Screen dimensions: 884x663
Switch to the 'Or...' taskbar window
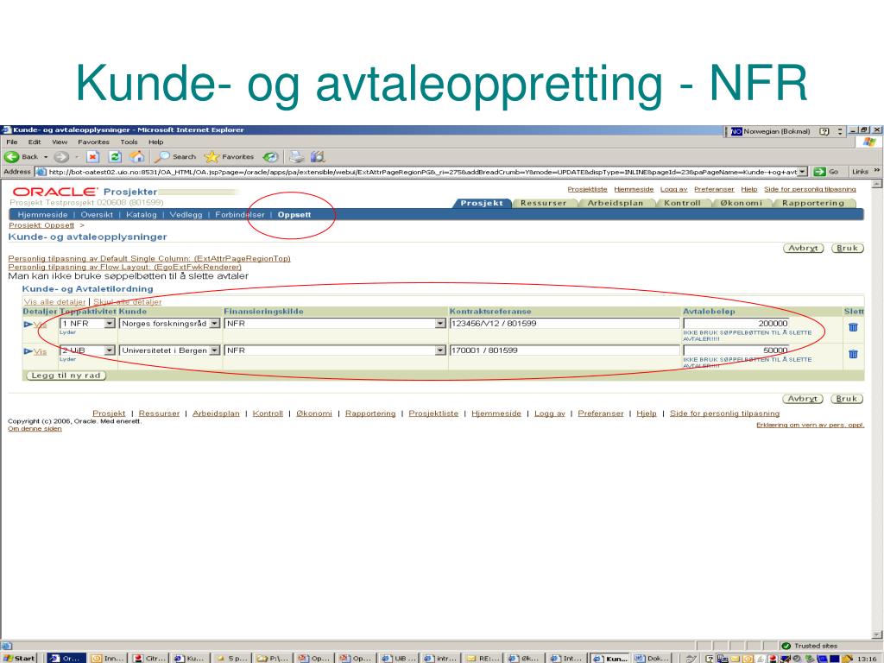[66, 658]
